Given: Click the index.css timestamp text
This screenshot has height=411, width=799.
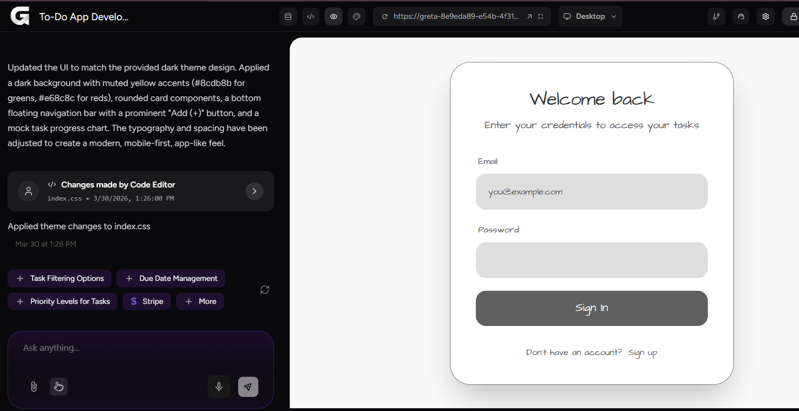Looking at the screenshot, I should click(111, 198).
